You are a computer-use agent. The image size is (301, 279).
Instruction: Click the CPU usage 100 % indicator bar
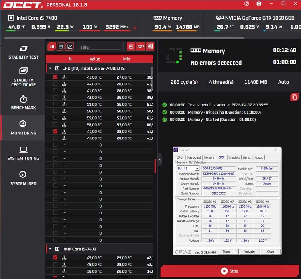[x=90, y=31]
